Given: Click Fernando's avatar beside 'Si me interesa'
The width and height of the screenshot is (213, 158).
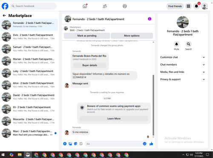Looking at the screenshot, I should [x=67, y=132].
